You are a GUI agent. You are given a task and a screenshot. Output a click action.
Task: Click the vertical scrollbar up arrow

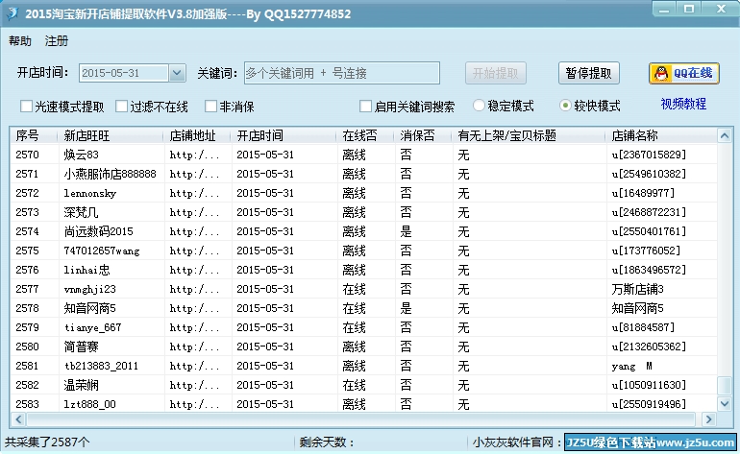point(725,136)
